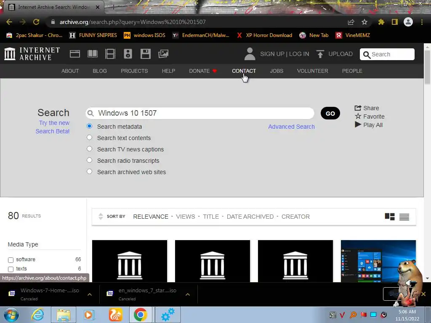The height and width of the screenshot is (323, 431).
Task: Toggle the Chrome side panel icon
Action: point(395,22)
